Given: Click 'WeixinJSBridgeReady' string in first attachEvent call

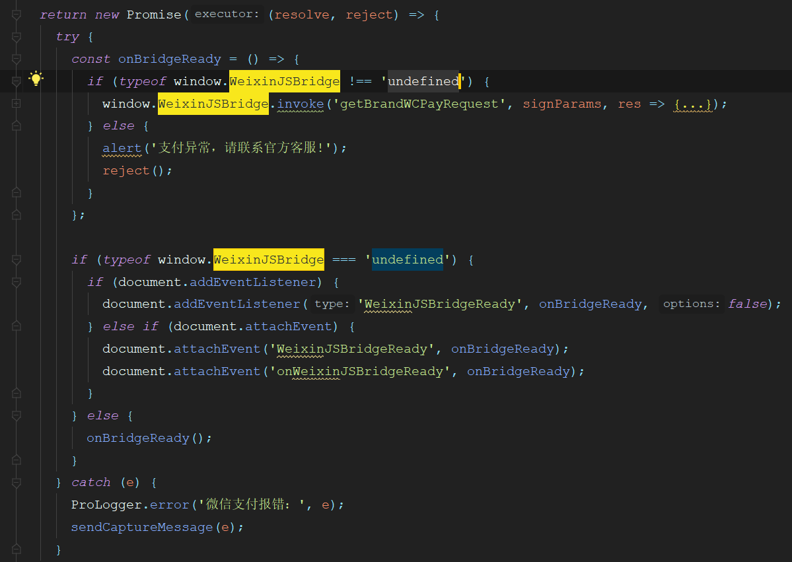Looking at the screenshot, I should [352, 349].
